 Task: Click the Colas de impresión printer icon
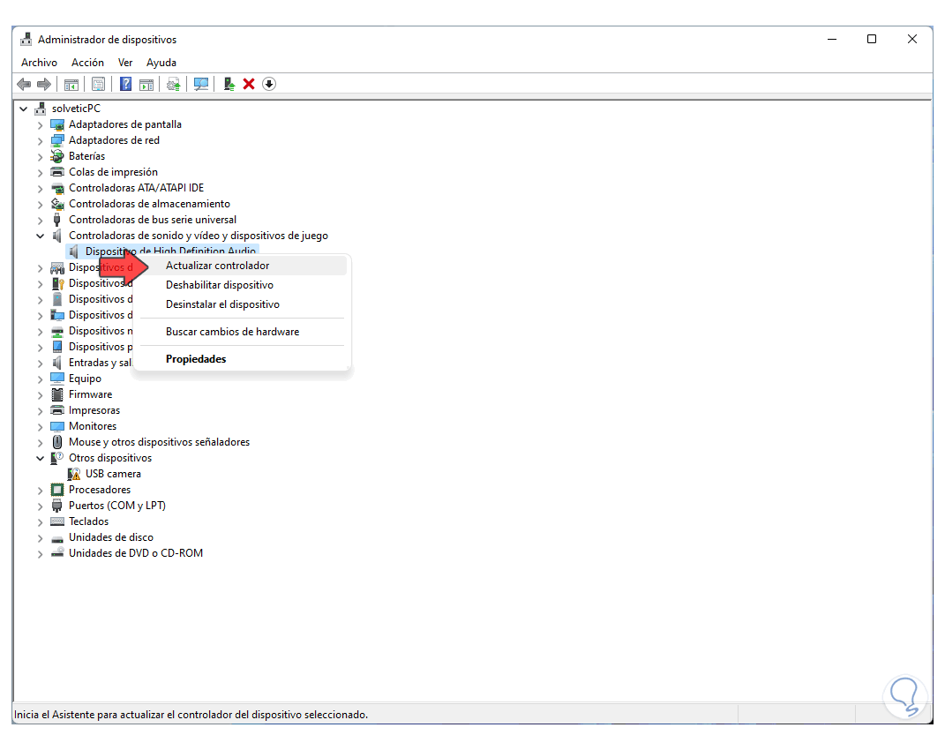tap(57, 172)
